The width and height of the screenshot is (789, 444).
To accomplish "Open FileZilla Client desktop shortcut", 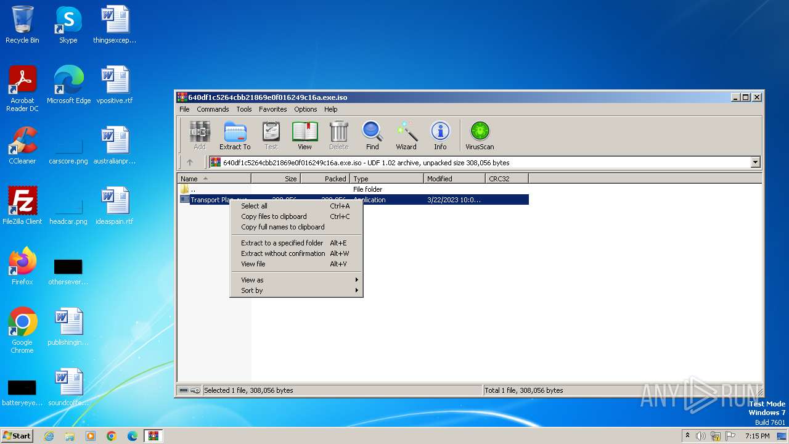I will 22,206.
